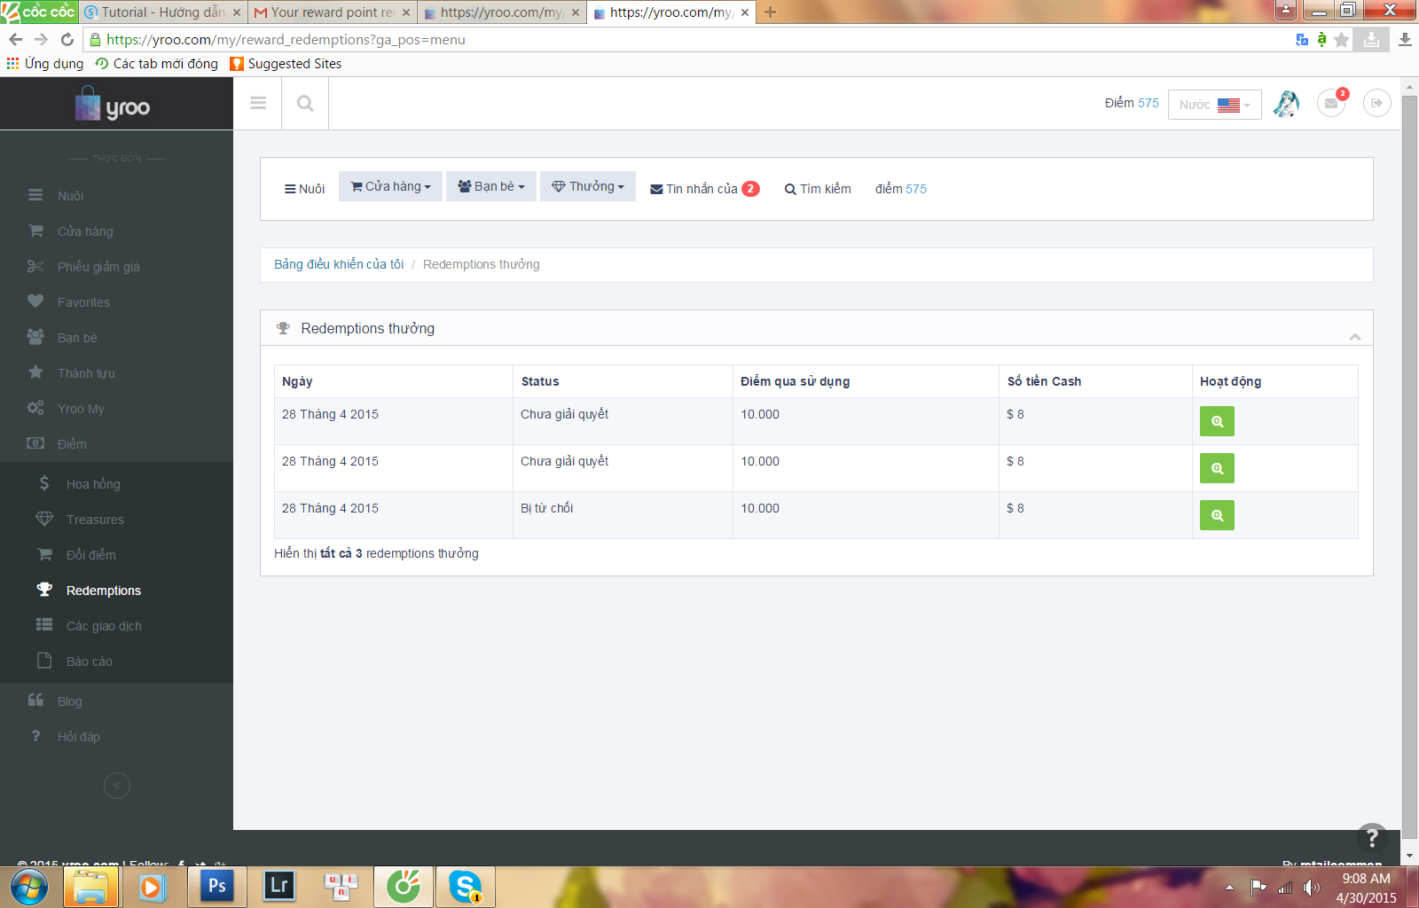Collapse the Redemptions thưởng panel
This screenshot has height=908, width=1419.
[x=1355, y=337]
